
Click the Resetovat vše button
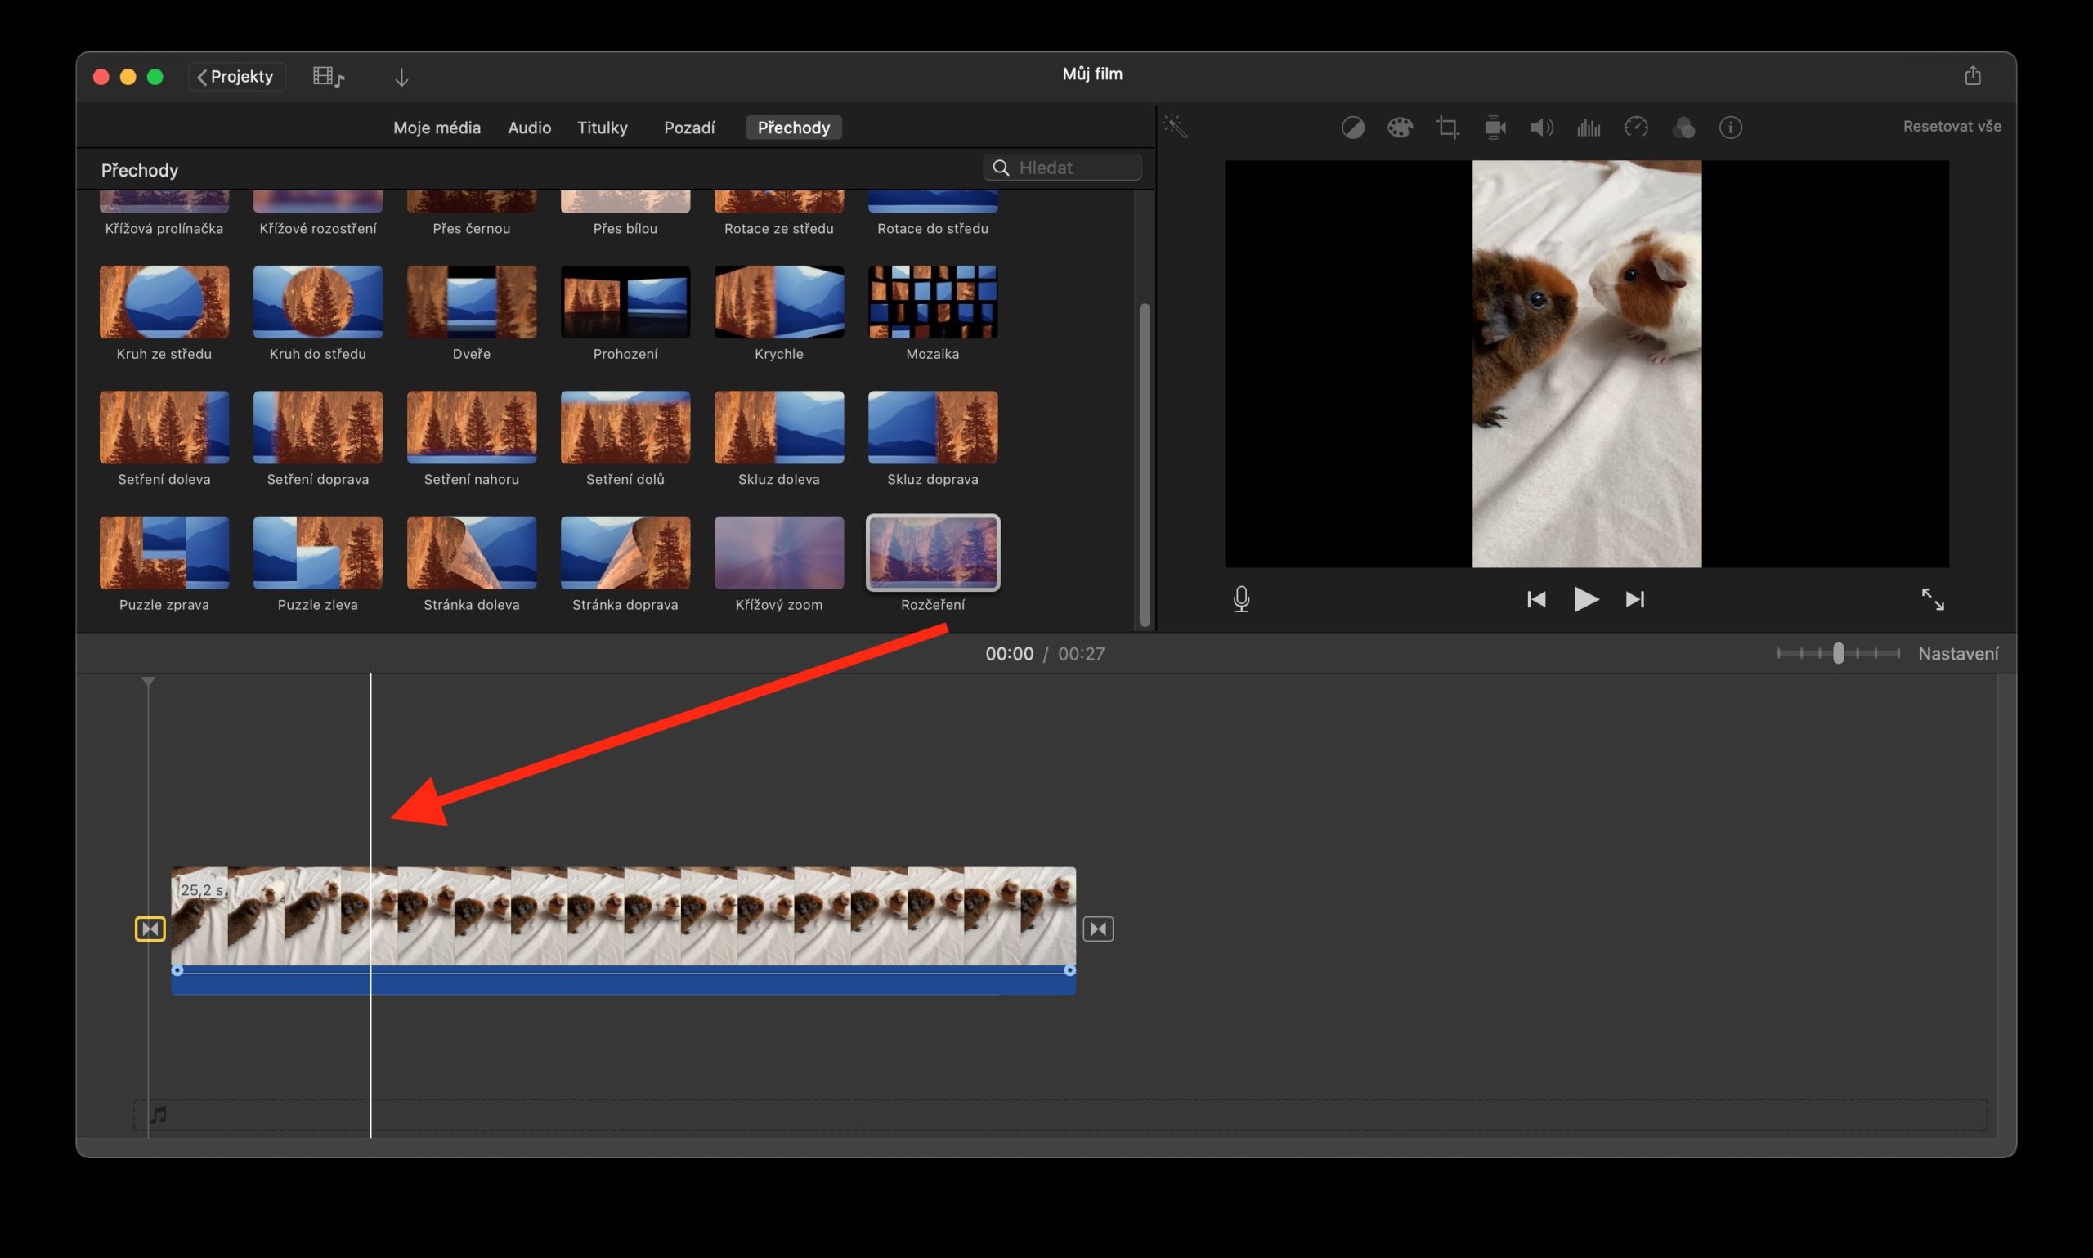(1952, 125)
